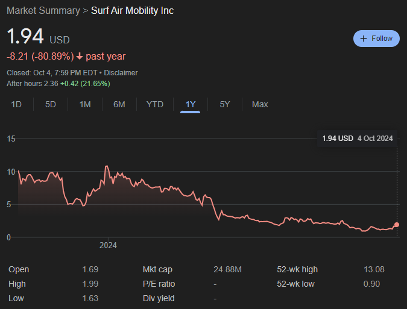The image size is (407, 309).
Task: Select the 1M time range tab
Action: tap(85, 104)
